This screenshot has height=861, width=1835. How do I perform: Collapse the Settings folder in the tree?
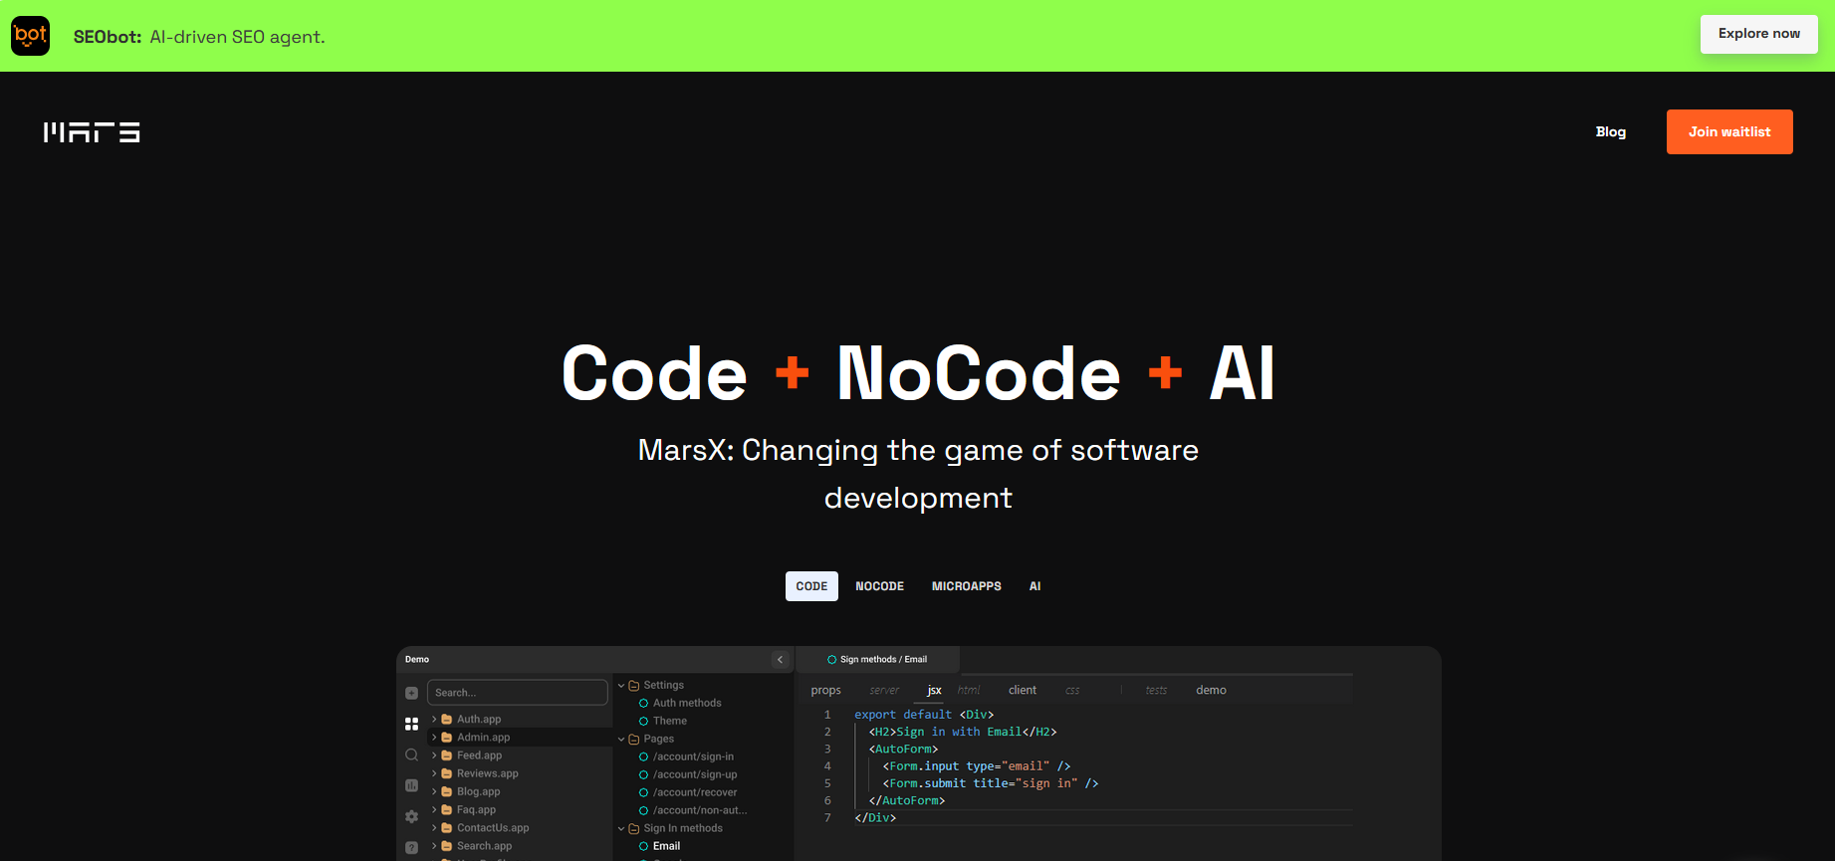point(622,685)
